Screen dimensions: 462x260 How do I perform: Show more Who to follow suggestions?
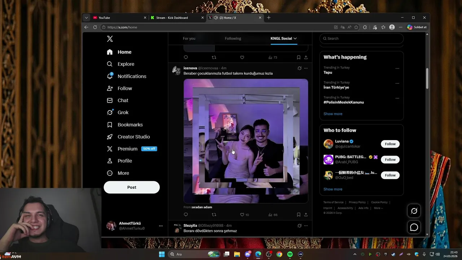pyautogui.click(x=333, y=189)
